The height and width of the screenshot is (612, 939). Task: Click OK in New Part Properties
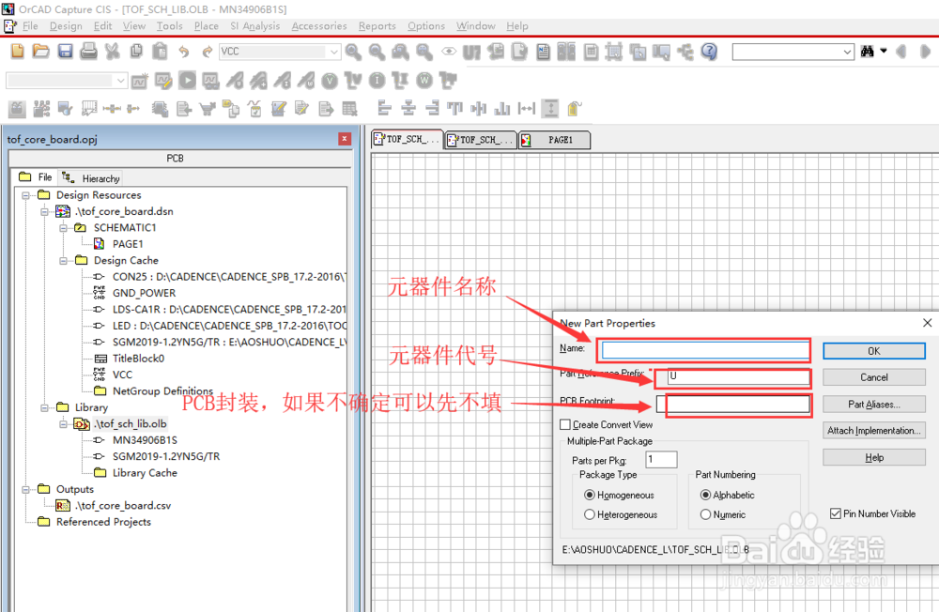pyautogui.click(x=873, y=351)
